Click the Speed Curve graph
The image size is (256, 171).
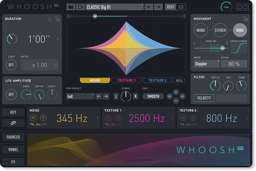click(239, 48)
